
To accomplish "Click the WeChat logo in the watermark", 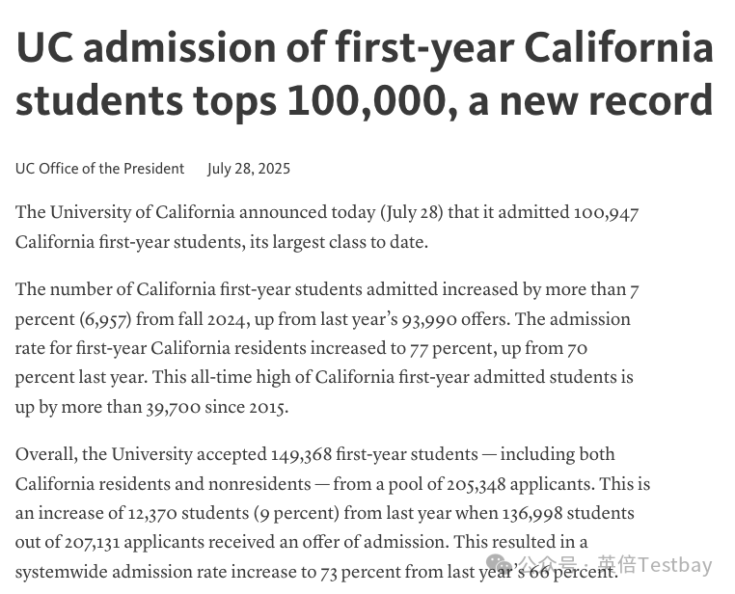I will click(x=500, y=563).
